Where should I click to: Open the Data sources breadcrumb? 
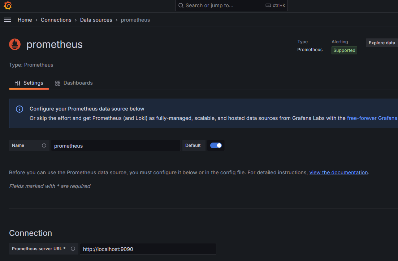(96, 20)
